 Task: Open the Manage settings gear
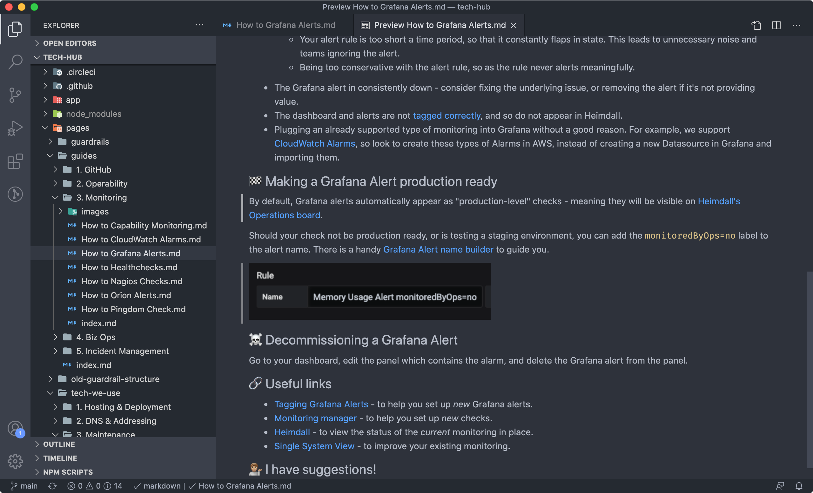click(15, 461)
